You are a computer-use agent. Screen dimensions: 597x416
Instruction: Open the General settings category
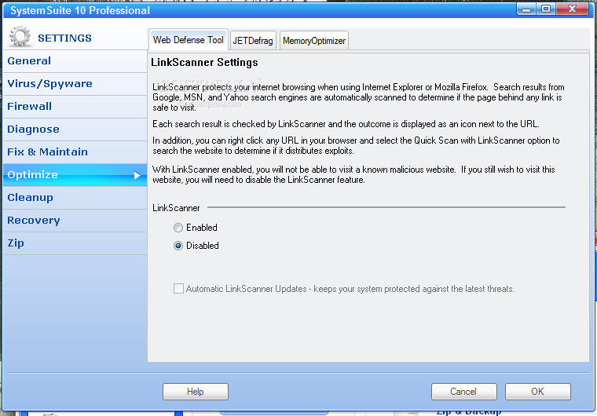click(x=75, y=61)
